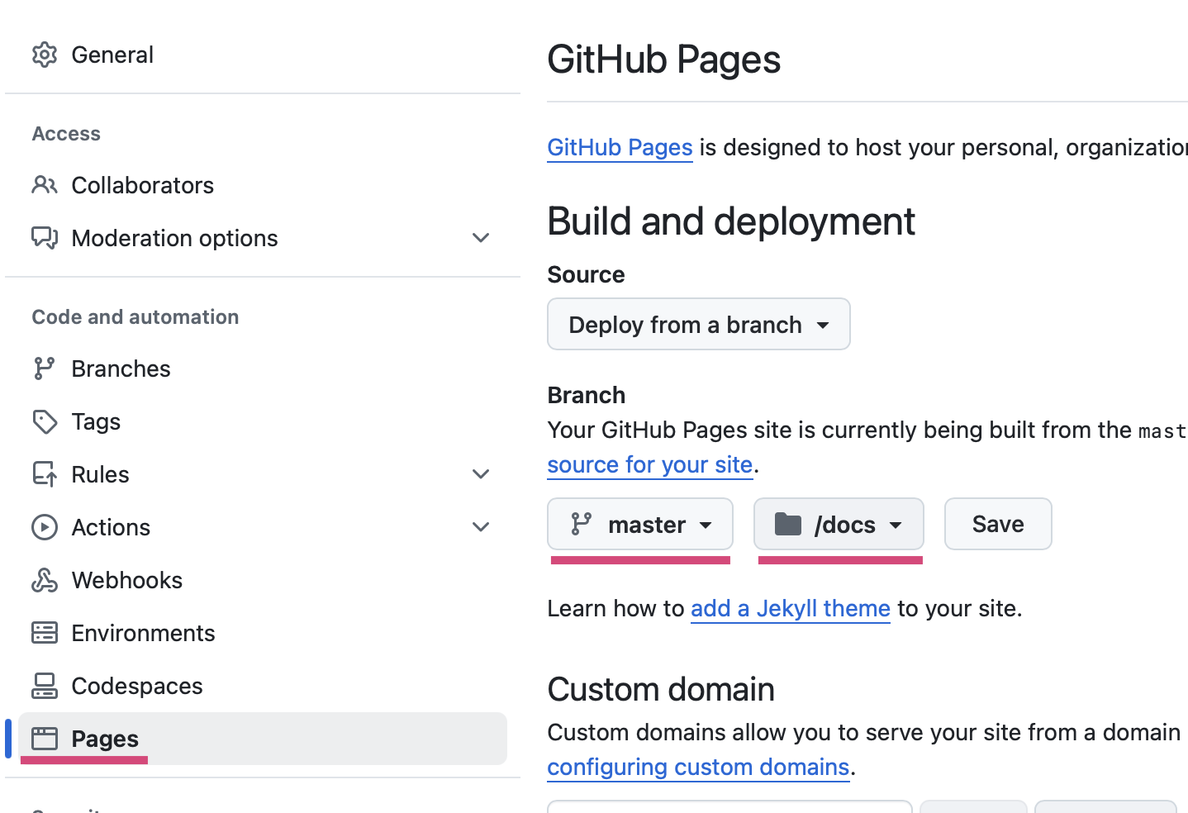Click the custom domain input field
Viewport: 1188px width, 813px height.
729,806
